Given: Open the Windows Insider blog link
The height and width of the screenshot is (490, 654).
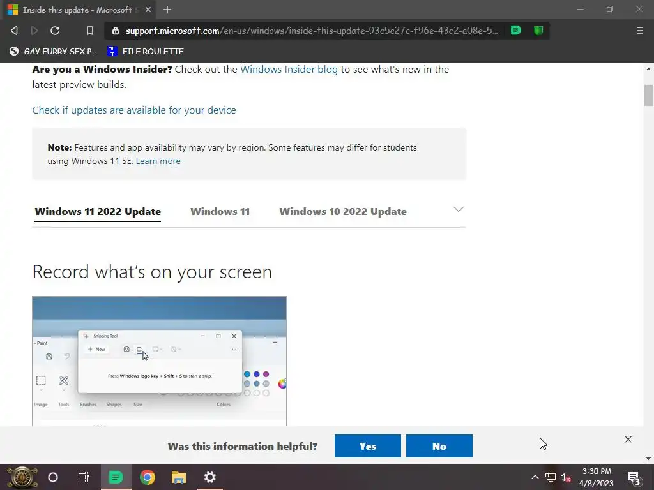Looking at the screenshot, I should [289, 69].
